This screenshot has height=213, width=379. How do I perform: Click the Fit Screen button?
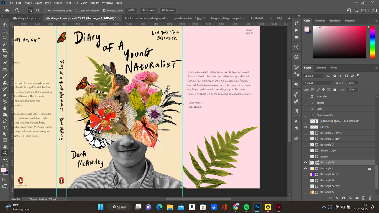tap(148, 10)
